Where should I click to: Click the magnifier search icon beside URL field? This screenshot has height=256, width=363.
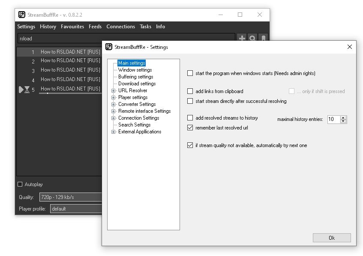click(252, 38)
